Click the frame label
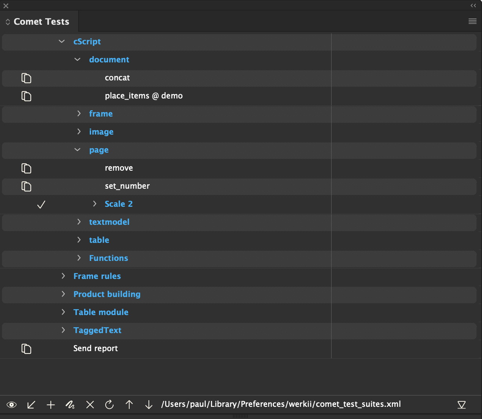The height and width of the screenshot is (419, 482). click(x=101, y=114)
